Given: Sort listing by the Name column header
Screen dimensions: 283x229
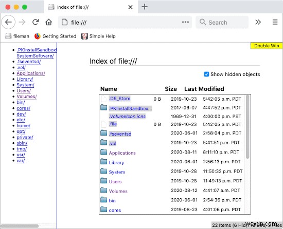Looking at the screenshot, I should point(109,89).
